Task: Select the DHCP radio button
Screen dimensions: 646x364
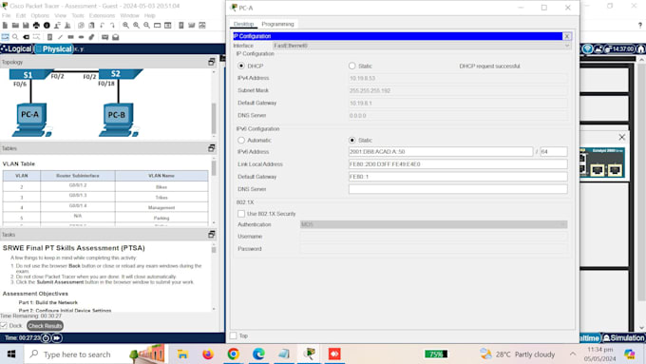Action: pyautogui.click(x=241, y=66)
